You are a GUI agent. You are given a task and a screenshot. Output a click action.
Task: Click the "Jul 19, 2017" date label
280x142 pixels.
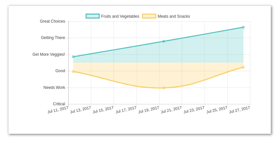(149, 110)
